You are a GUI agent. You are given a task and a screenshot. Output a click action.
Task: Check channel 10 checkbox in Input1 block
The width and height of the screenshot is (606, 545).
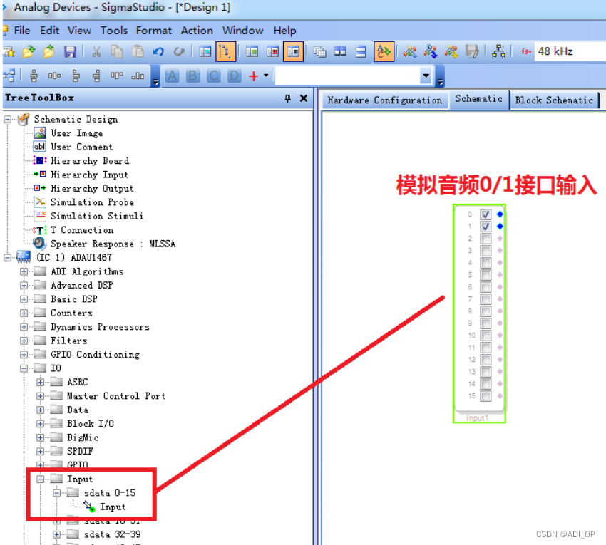click(x=486, y=336)
